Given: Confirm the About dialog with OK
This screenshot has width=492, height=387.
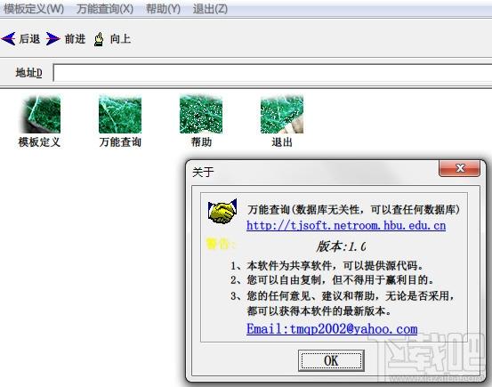Looking at the screenshot, I should 331,360.
